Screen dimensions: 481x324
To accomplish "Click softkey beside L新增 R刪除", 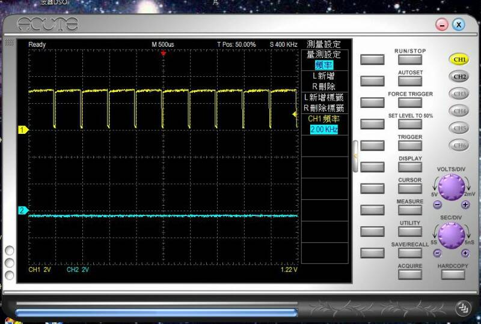I will coord(372,81).
